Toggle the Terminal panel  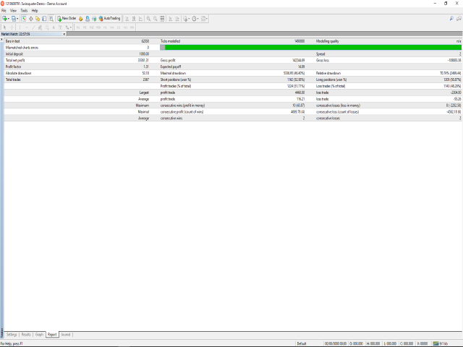[x=44, y=19]
